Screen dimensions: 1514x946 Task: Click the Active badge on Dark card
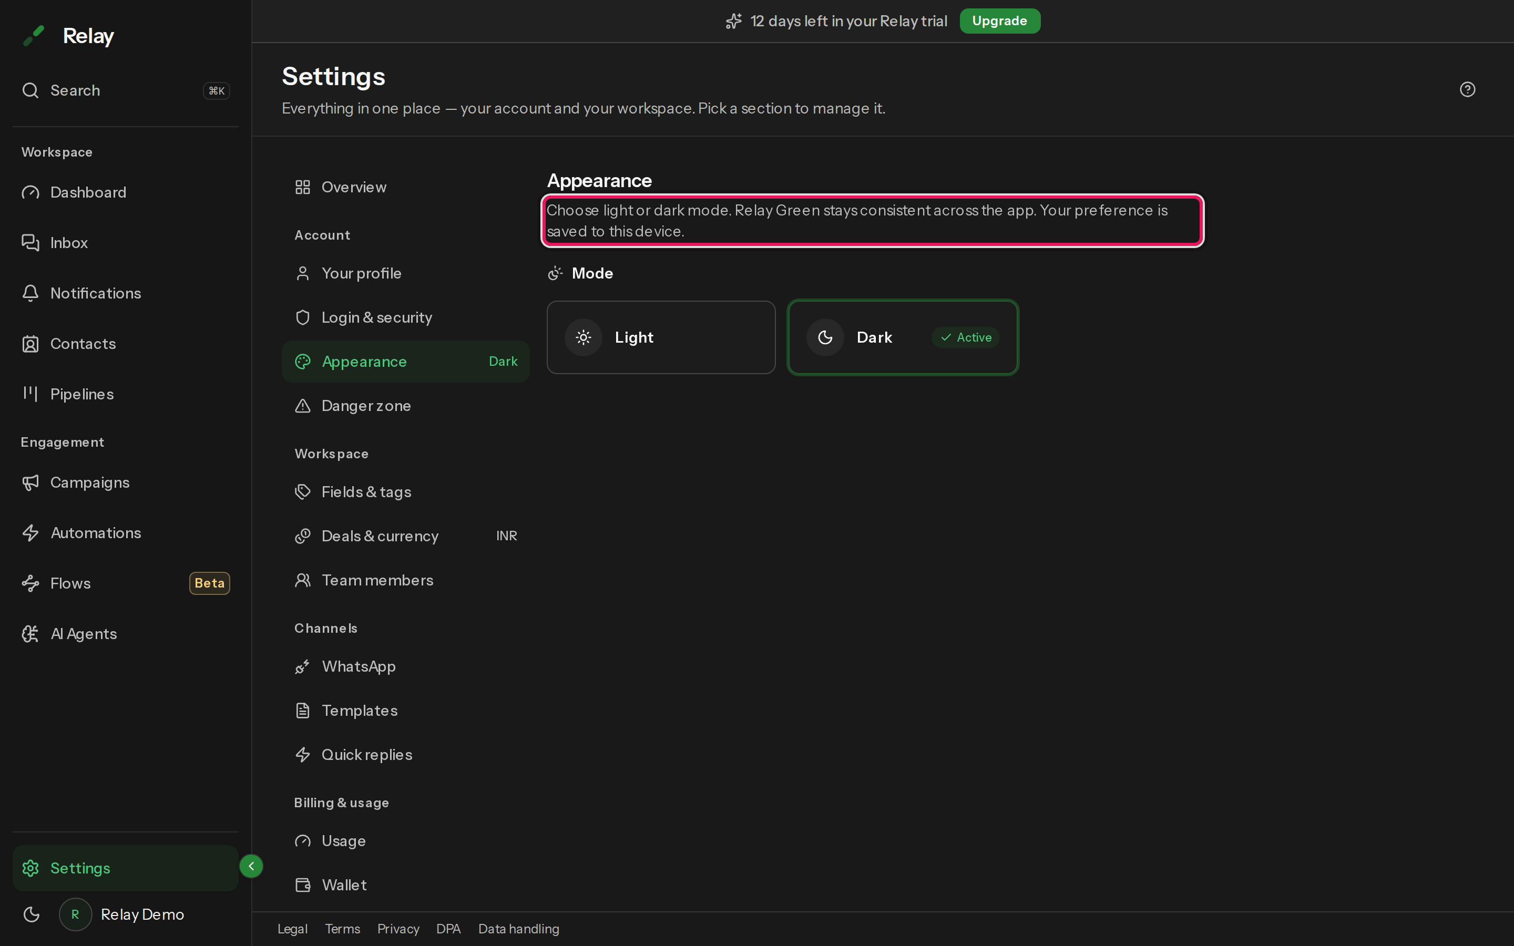coord(965,337)
